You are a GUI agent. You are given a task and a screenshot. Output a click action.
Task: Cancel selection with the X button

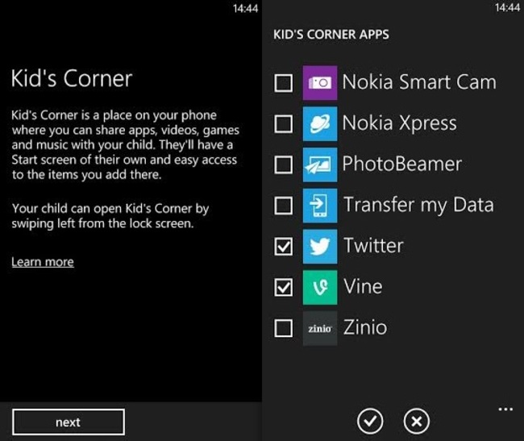[x=417, y=421]
